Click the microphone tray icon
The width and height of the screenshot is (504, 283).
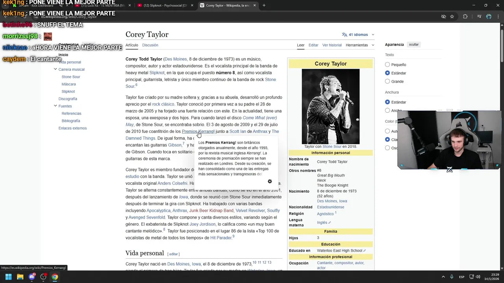point(452,277)
